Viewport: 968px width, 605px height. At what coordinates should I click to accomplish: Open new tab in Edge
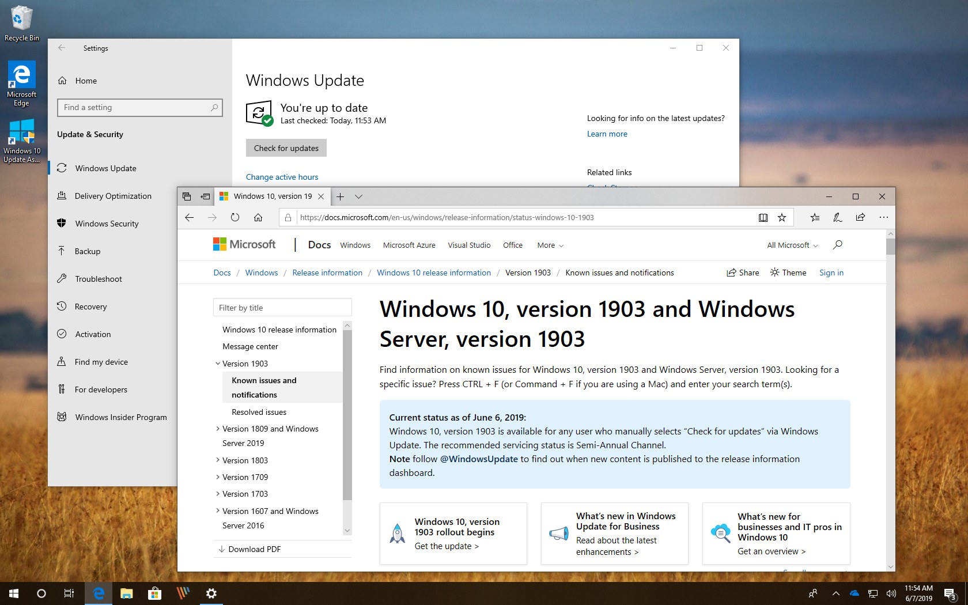pyautogui.click(x=341, y=196)
